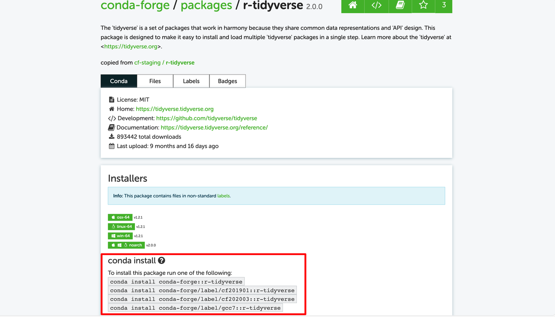555x317 pixels.
Task: Select the linux-64 platform badge
Action: 121,226
